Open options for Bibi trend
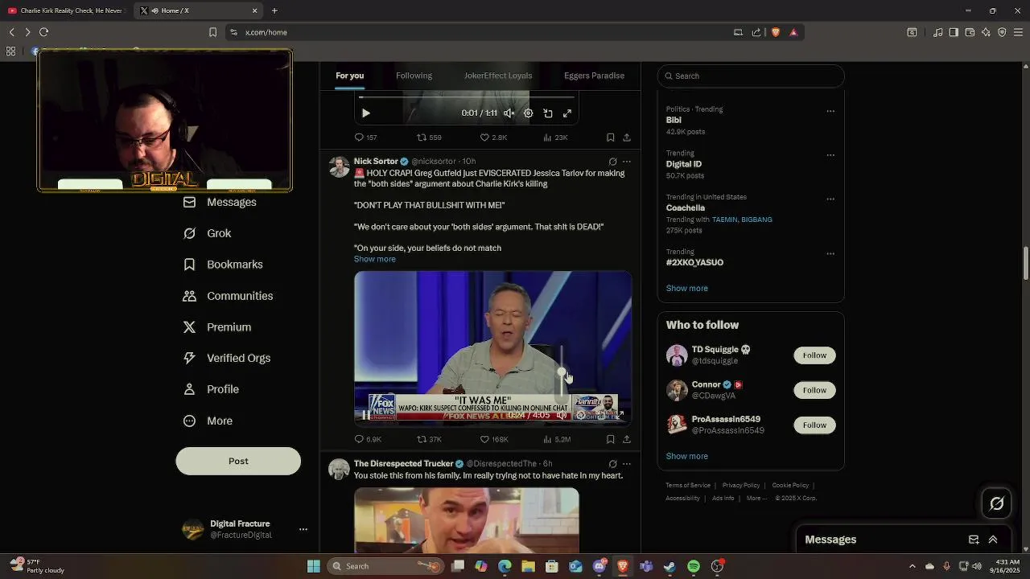Viewport: 1030px width, 579px height. [x=830, y=112]
